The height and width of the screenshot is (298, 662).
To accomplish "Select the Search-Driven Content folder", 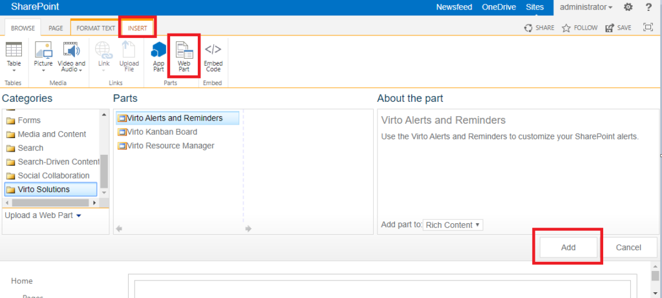I will (x=52, y=162).
